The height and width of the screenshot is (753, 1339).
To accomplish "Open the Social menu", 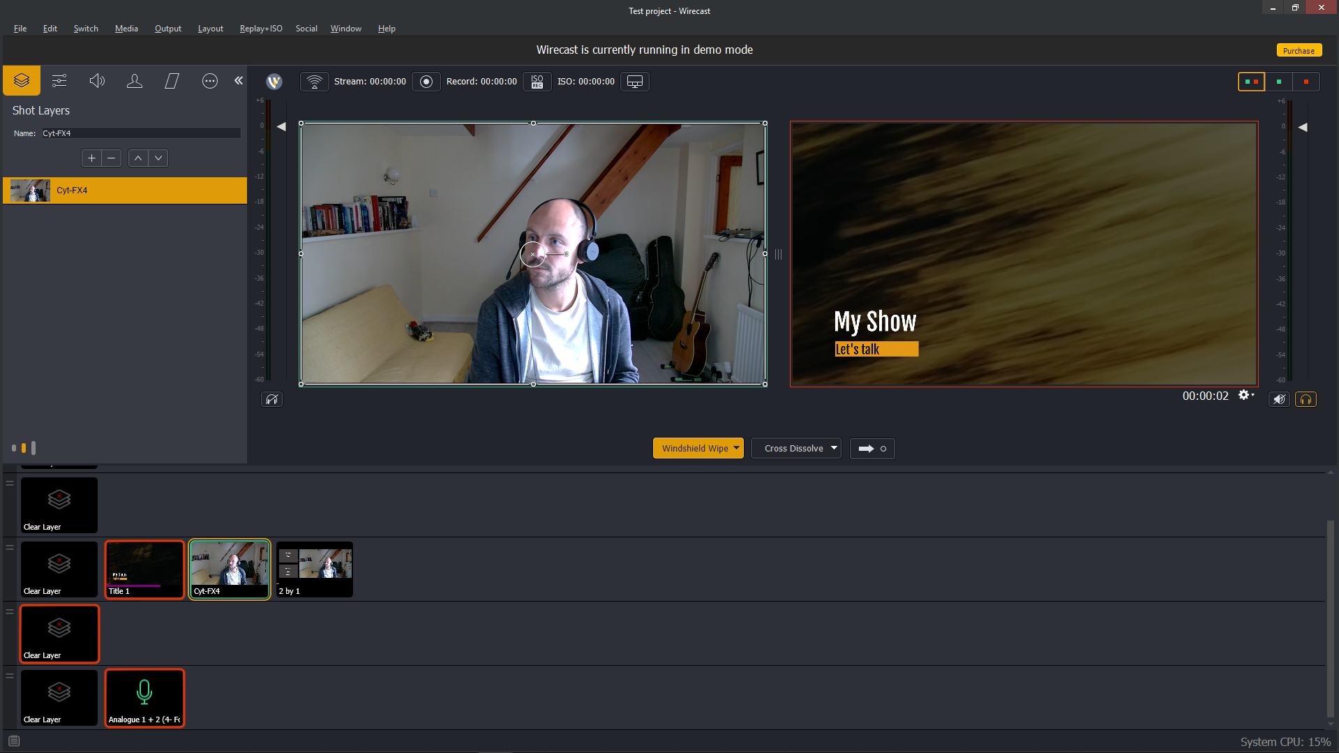I will (306, 29).
